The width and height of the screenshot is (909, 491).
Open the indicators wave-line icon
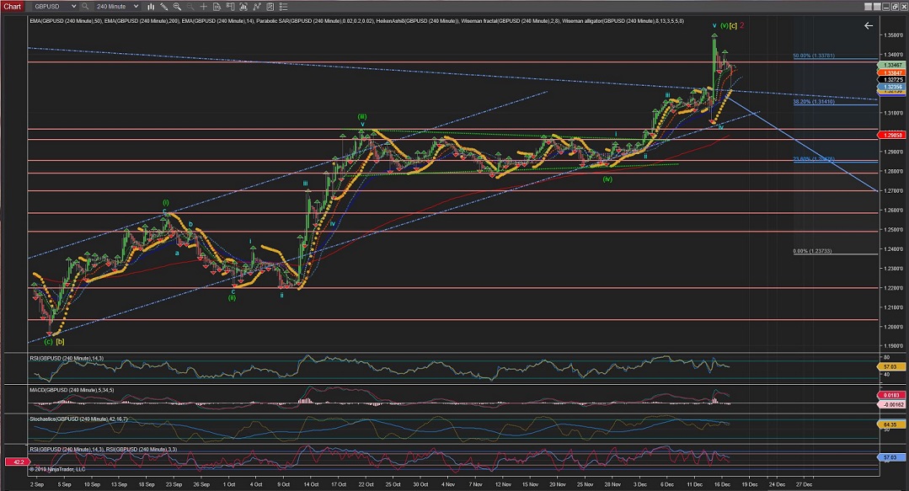point(257,6)
